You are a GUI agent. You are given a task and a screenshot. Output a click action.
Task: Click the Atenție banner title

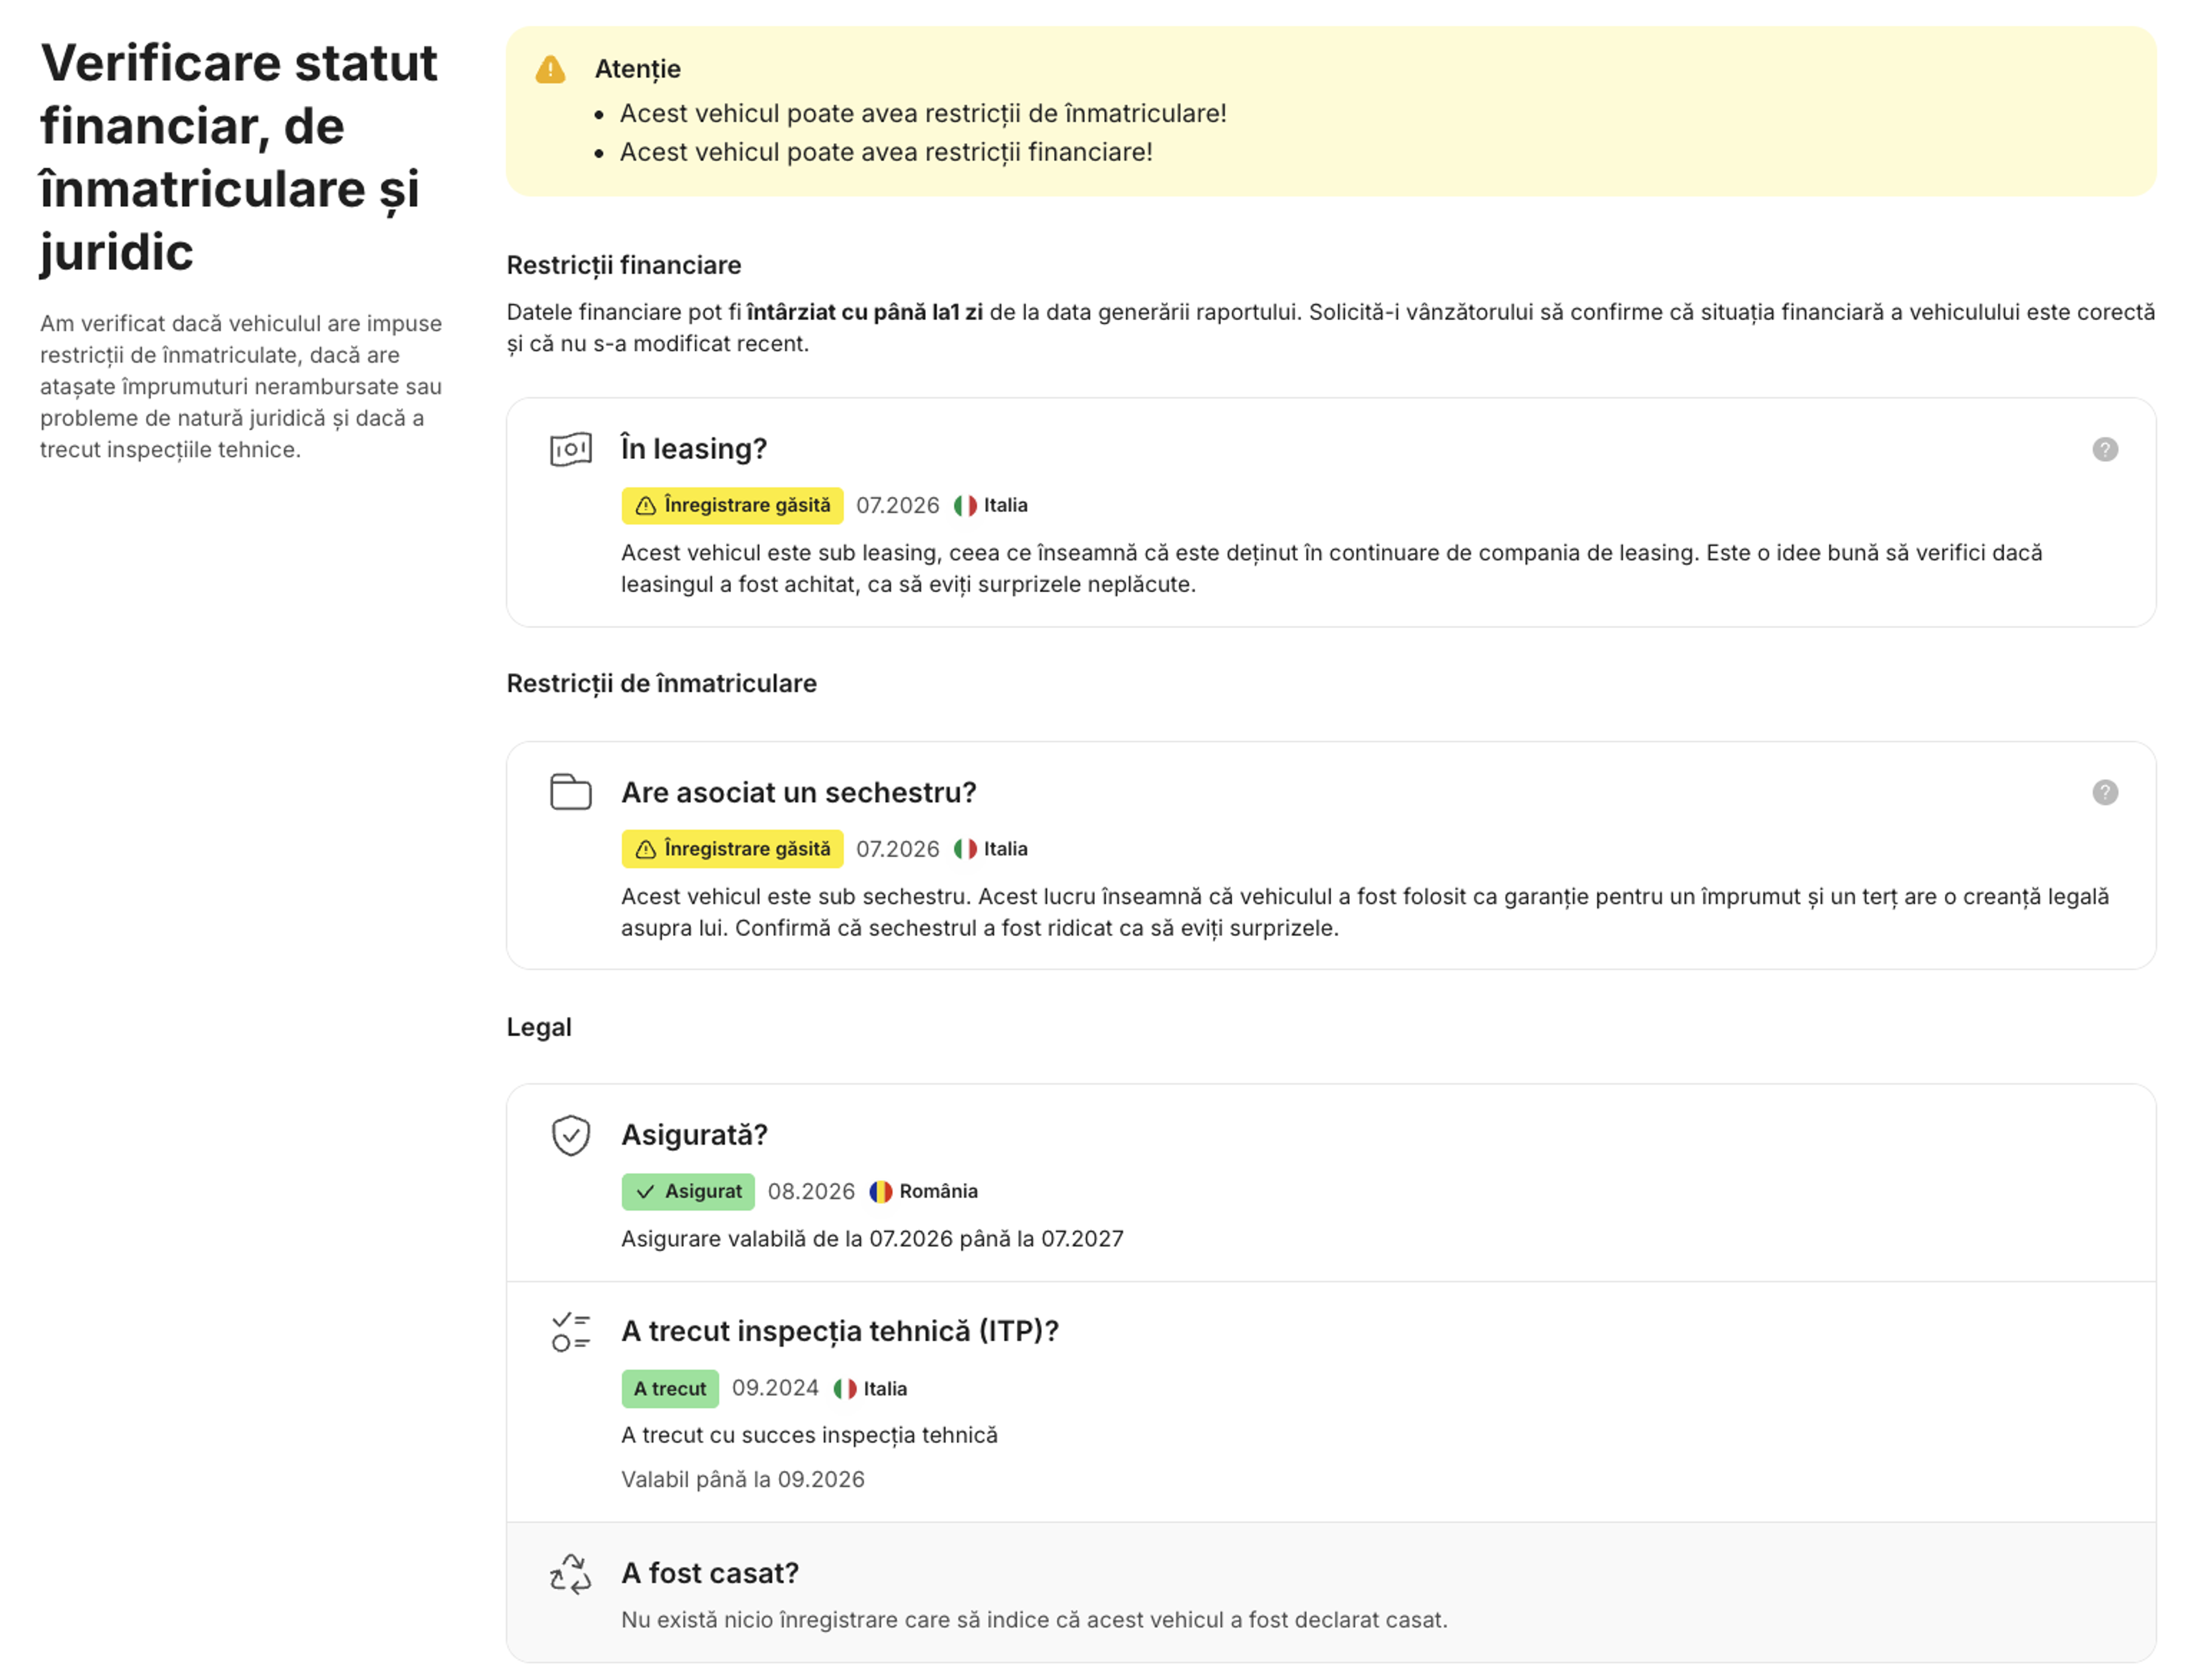tap(637, 70)
